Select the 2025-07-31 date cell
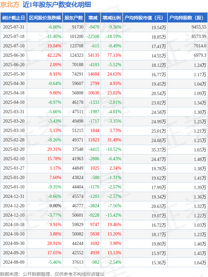Image resolution: width=208 pixels, height=277 pixels. click(14, 27)
